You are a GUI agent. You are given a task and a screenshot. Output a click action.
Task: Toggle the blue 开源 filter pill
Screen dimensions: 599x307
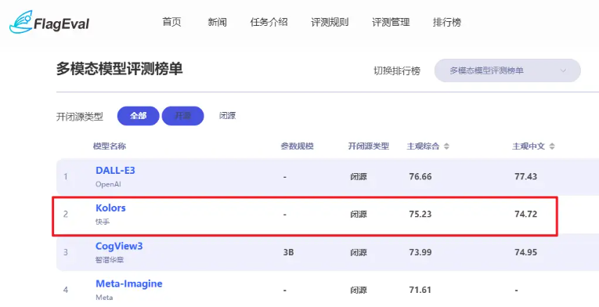coord(182,116)
